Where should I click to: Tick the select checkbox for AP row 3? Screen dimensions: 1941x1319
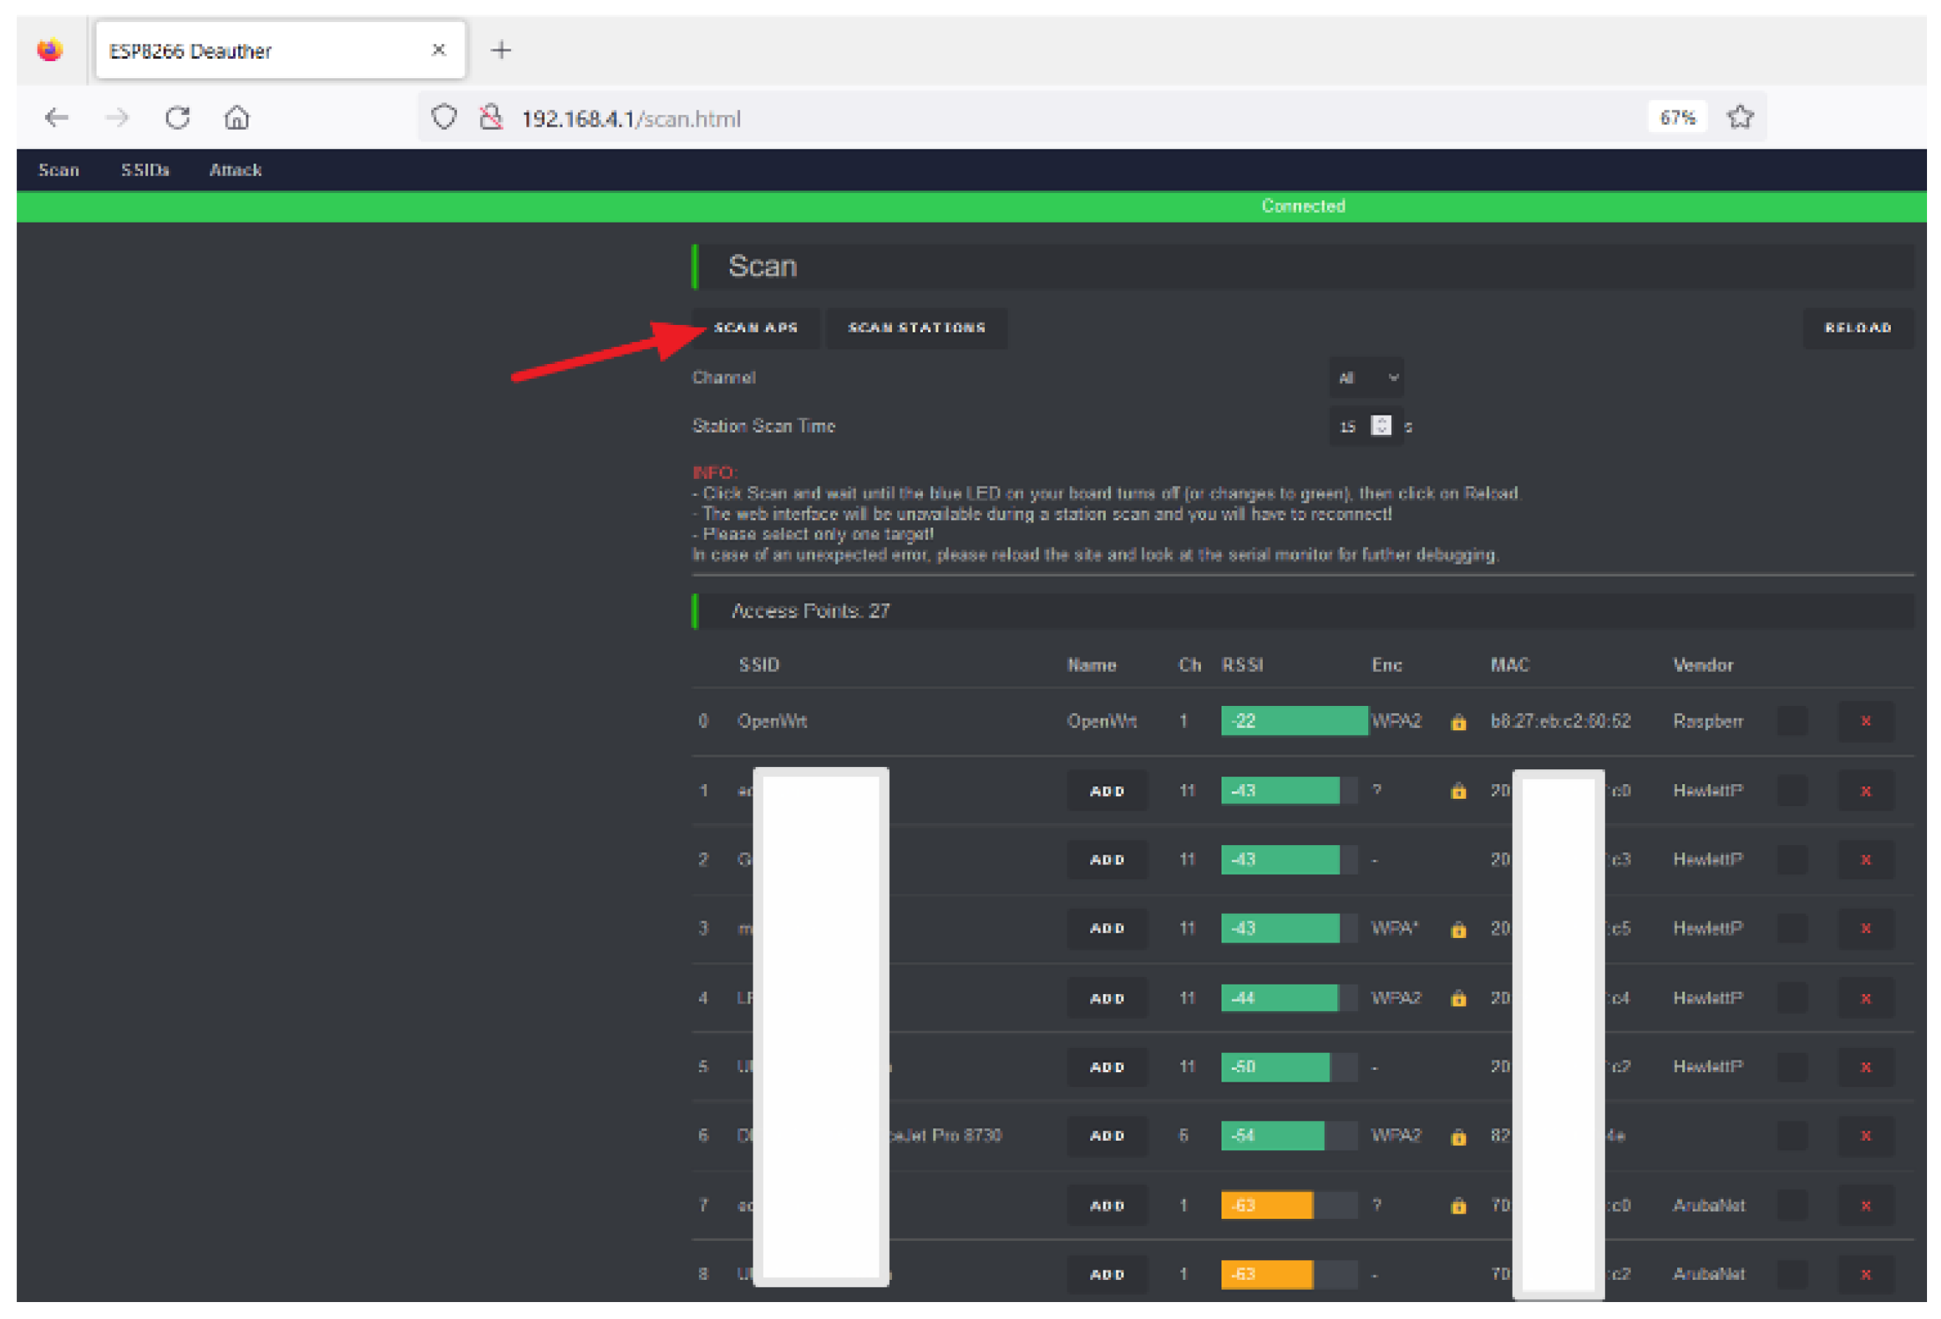pos(1791,928)
